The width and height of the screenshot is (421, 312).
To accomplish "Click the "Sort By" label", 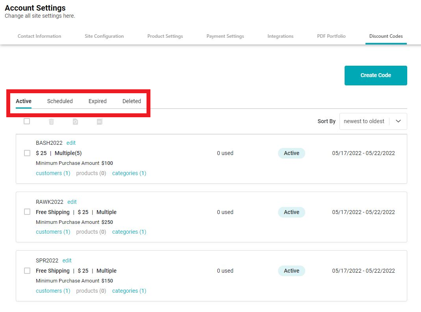I will tap(326, 121).
